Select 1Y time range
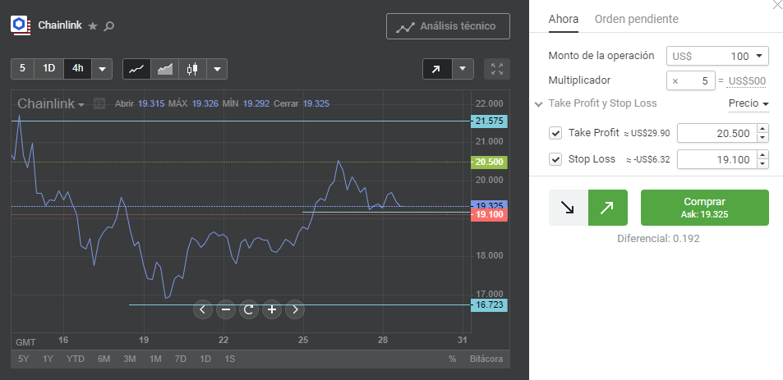Screen dimensions: 783x380 (48, 359)
